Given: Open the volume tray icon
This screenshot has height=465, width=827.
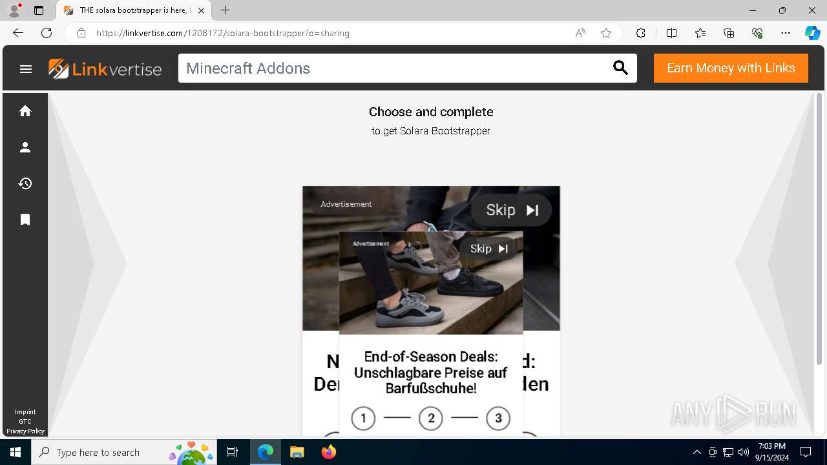Looking at the screenshot, I should [x=744, y=452].
